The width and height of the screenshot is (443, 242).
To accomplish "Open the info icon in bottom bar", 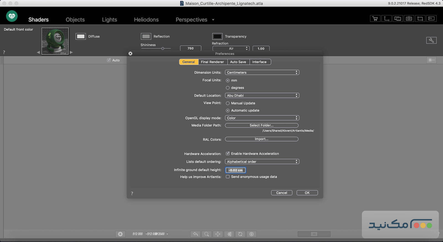I will [x=251, y=234].
